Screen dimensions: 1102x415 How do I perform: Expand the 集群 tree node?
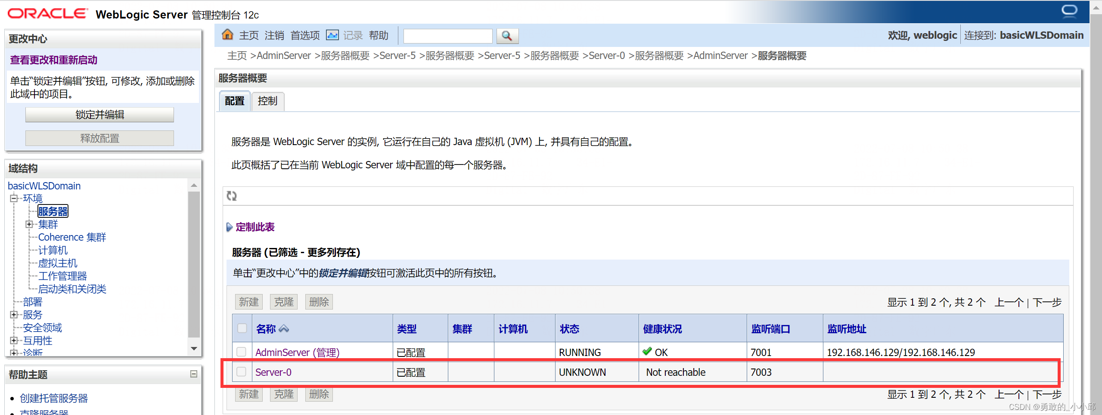coord(29,224)
